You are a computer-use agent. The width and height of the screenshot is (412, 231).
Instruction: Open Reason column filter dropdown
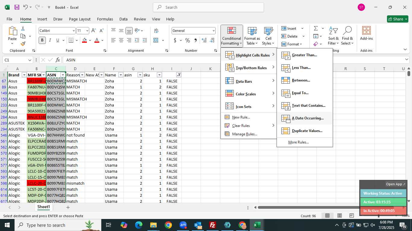82,75
